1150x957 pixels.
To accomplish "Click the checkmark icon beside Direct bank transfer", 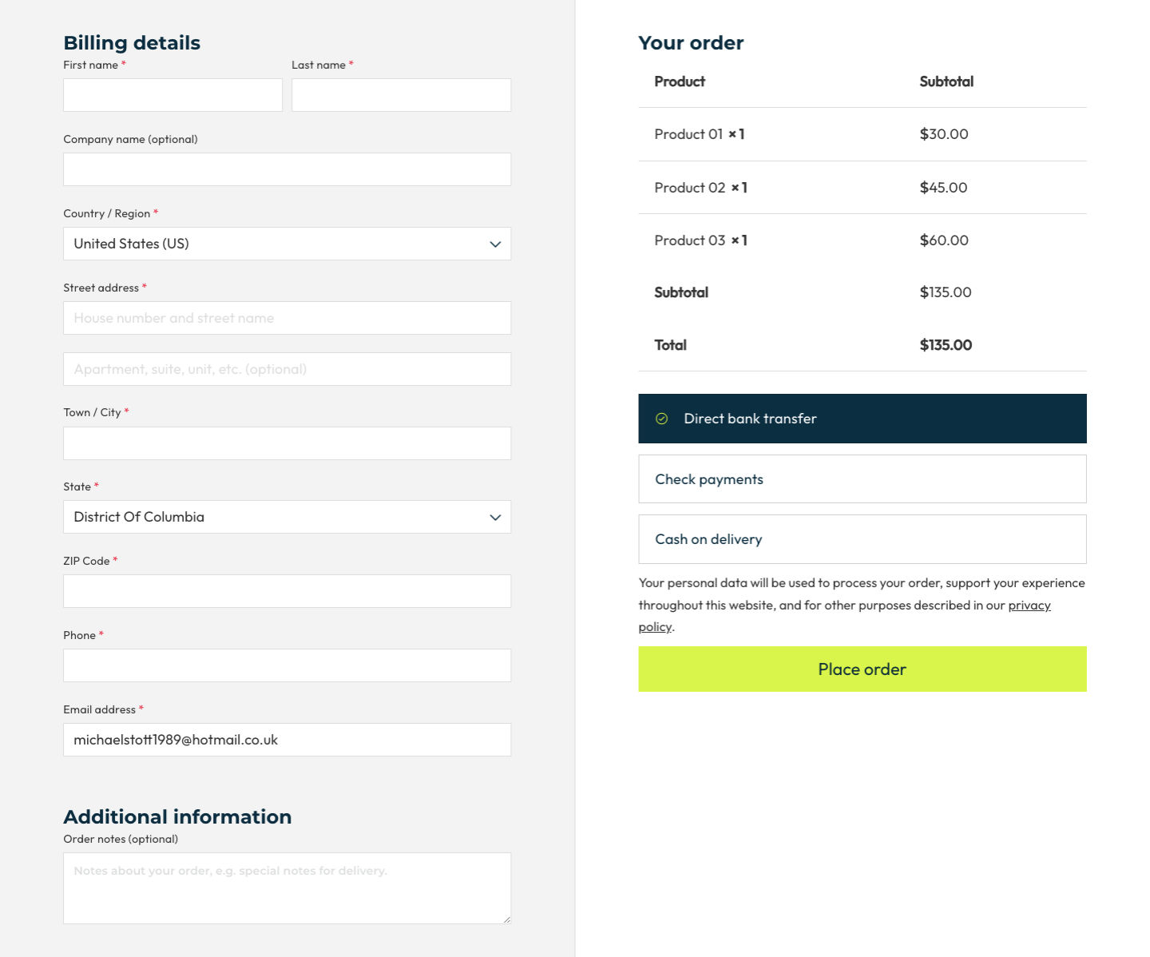I will pyautogui.click(x=661, y=419).
